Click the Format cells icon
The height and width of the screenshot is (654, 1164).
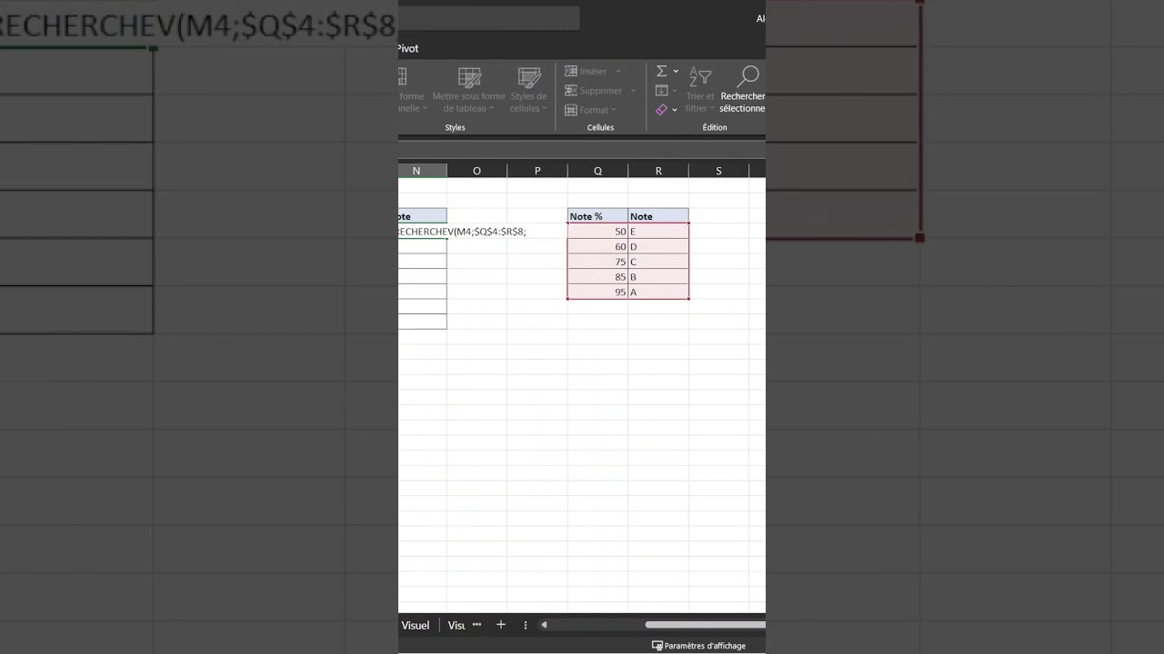(571, 110)
